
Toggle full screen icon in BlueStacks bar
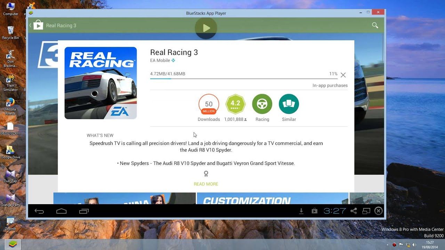[x=366, y=211]
